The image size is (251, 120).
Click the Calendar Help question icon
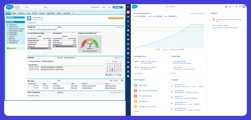(122, 58)
